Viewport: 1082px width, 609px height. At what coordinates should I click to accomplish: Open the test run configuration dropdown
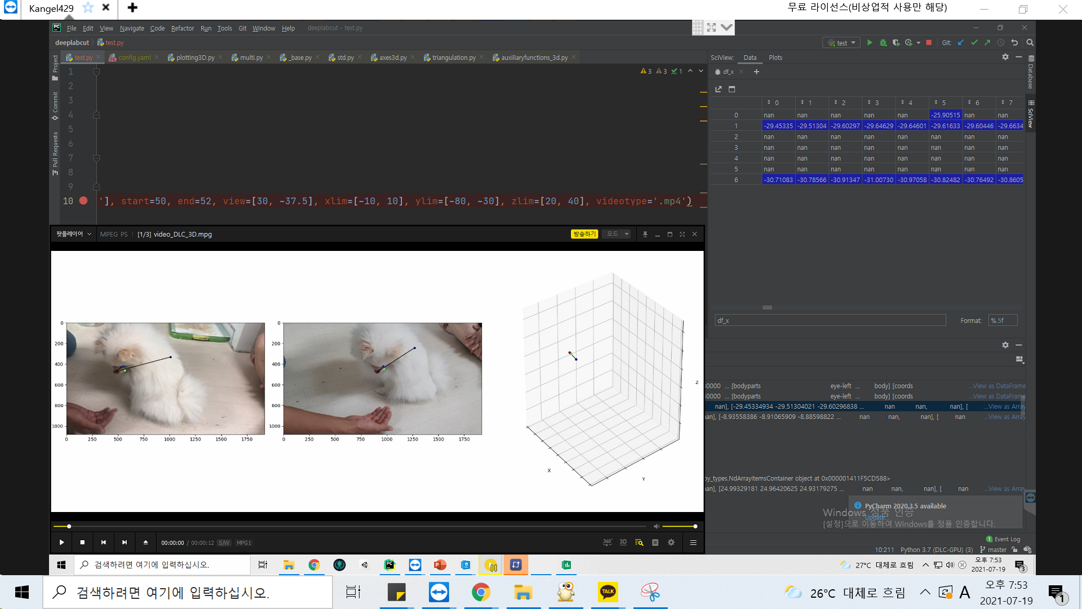click(x=853, y=42)
